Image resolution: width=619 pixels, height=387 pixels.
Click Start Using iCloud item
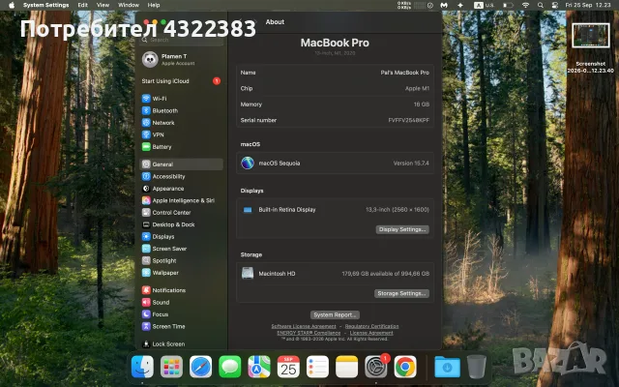point(181,81)
